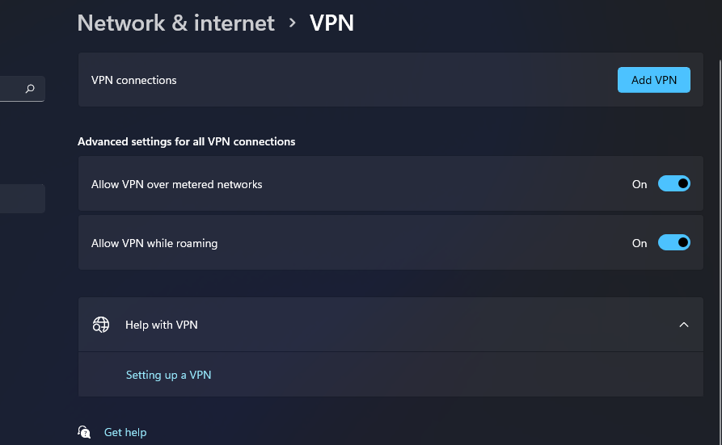The width and height of the screenshot is (722, 445).
Task: Click the globe icon beside Help with VPN
Action: (x=101, y=325)
